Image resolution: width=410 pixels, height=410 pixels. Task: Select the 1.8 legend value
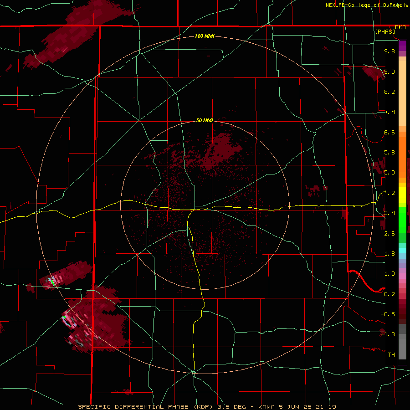tap(389, 254)
